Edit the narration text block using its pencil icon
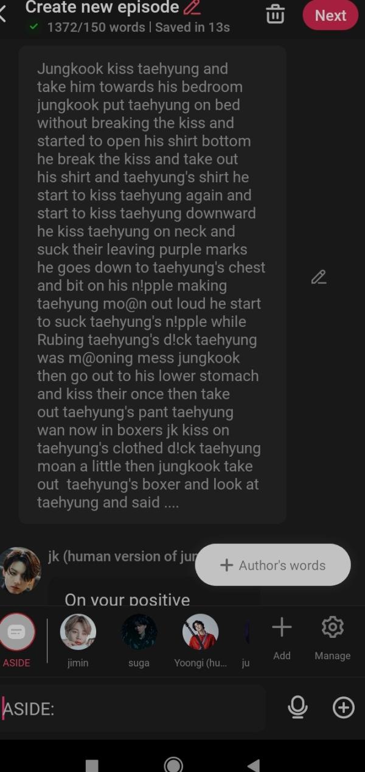 319,277
